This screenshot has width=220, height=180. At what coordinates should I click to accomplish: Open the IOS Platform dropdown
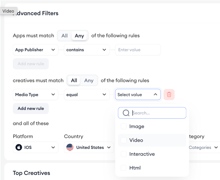tap(35, 147)
